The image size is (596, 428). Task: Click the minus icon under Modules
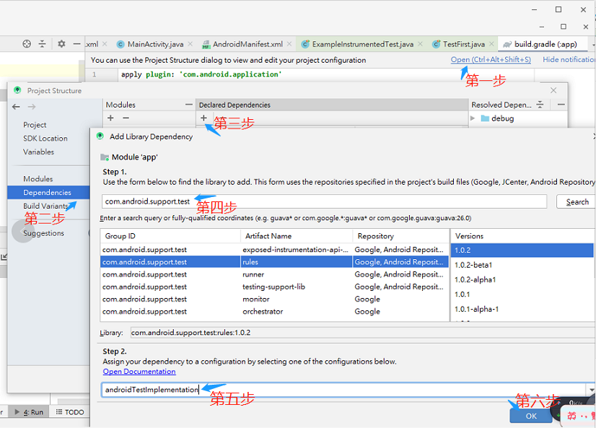coord(124,118)
